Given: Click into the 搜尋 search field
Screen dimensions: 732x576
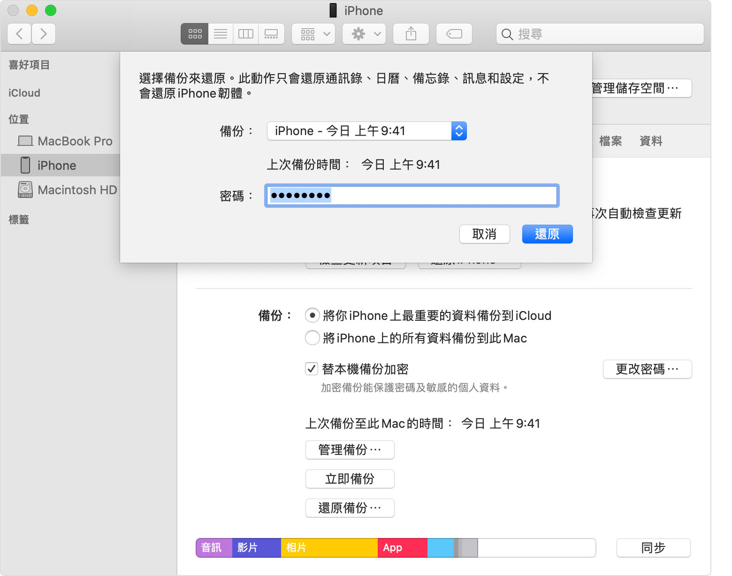Looking at the screenshot, I should [x=600, y=34].
